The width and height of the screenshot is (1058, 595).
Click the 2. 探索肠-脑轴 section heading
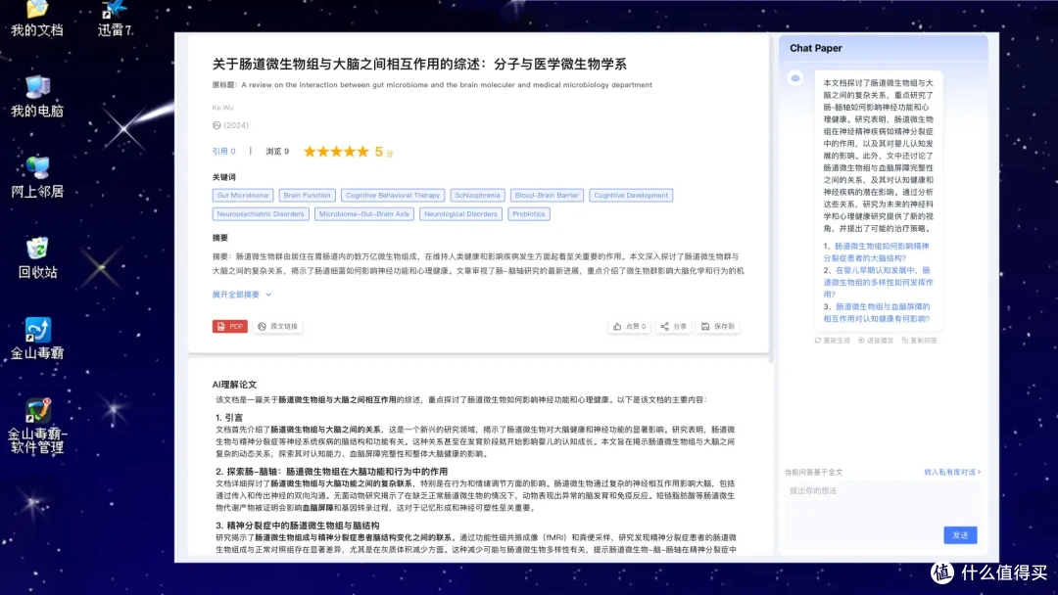click(331, 472)
